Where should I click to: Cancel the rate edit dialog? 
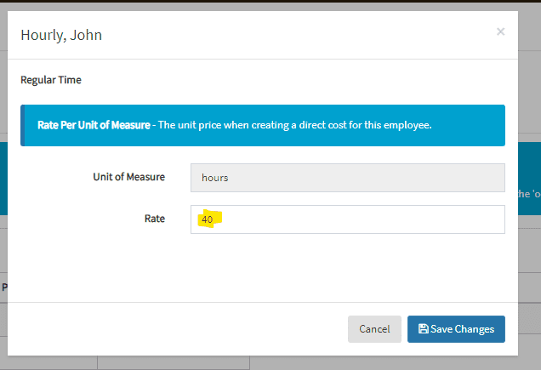pos(374,329)
